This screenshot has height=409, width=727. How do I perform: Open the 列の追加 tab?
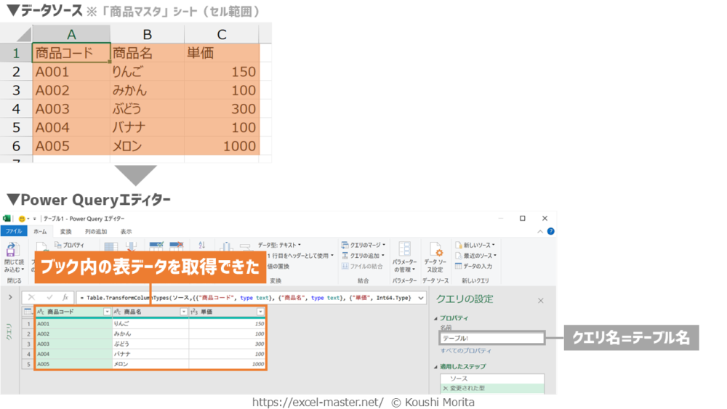95,232
